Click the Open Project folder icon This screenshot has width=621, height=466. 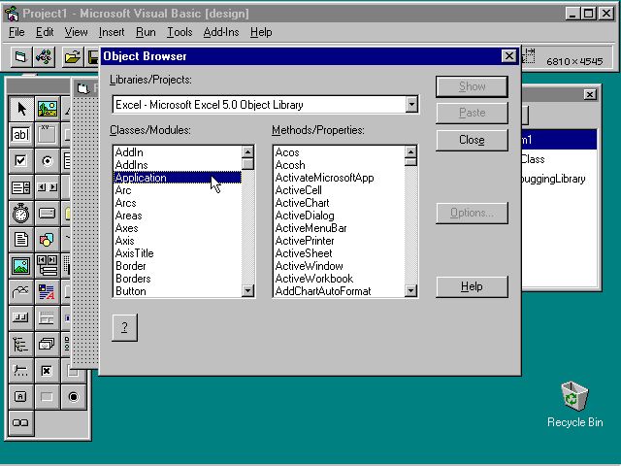coord(73,57)
